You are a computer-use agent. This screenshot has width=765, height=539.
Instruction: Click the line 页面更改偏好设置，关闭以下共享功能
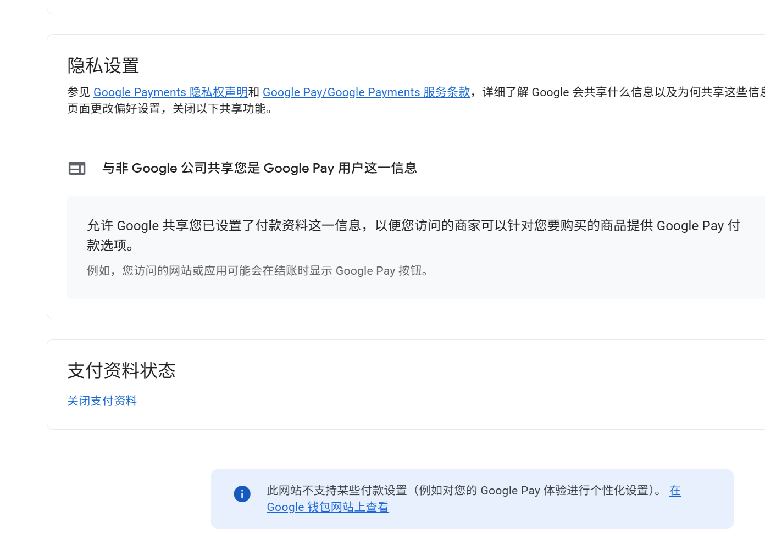[170, 108]
